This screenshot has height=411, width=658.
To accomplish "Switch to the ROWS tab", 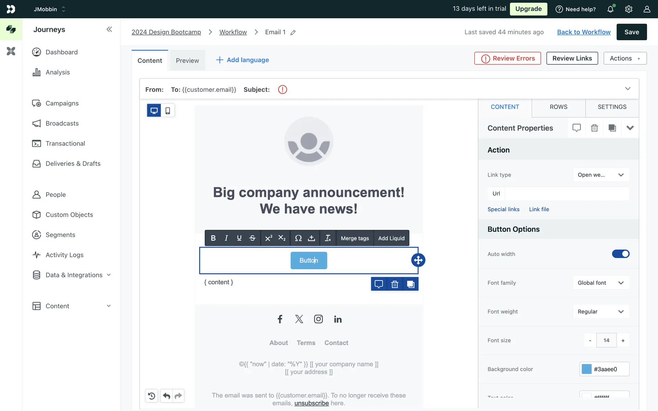I will click(558, 107).
